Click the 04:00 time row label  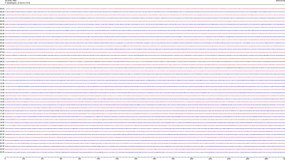2,33
